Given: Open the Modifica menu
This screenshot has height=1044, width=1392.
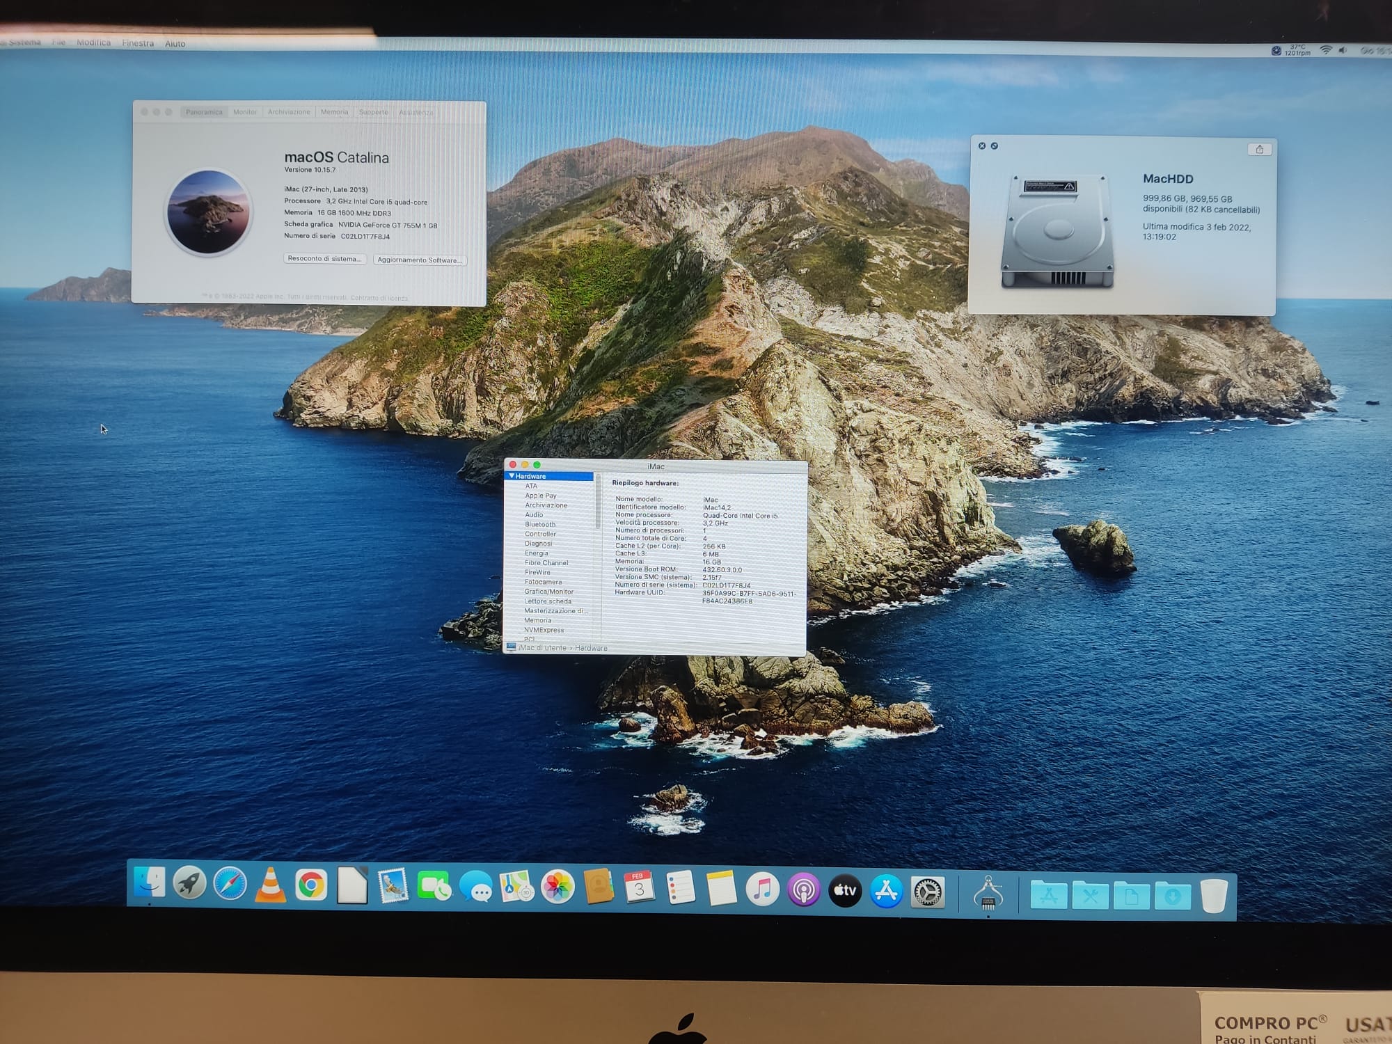Looking at the screenshot, I should [x=93, y=42].
